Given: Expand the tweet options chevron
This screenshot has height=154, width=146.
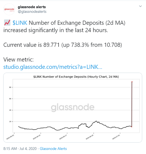Looking at the screenshot, I should point(140,6).
